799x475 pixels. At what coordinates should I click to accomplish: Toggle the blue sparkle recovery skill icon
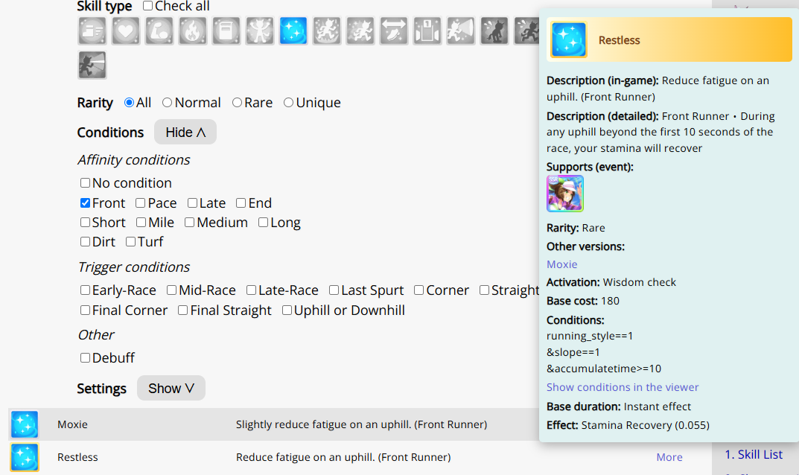293,31
